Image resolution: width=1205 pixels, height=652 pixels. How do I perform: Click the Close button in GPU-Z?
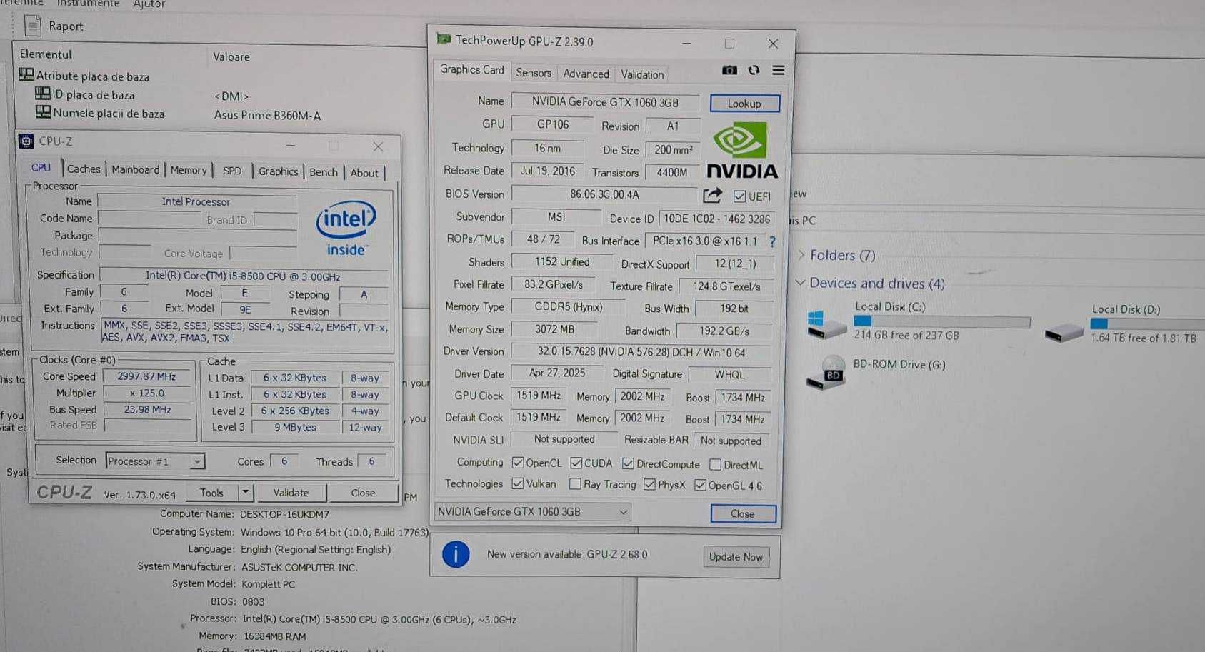click(743, 514)
